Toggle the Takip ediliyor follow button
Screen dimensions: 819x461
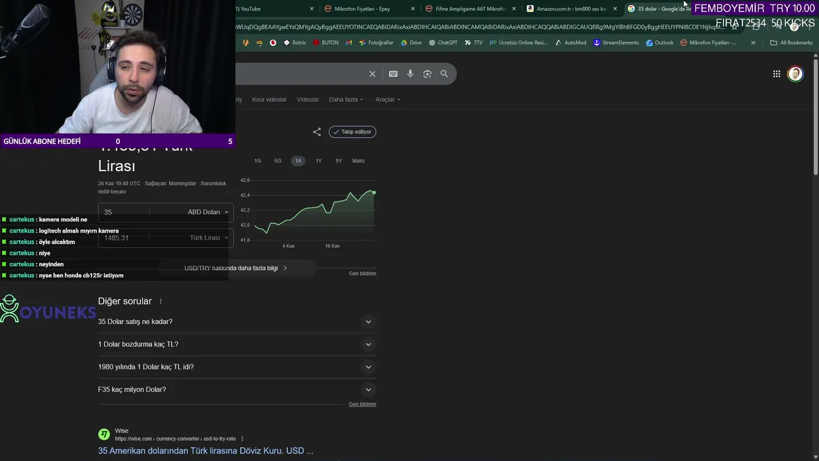coord(353,132)
